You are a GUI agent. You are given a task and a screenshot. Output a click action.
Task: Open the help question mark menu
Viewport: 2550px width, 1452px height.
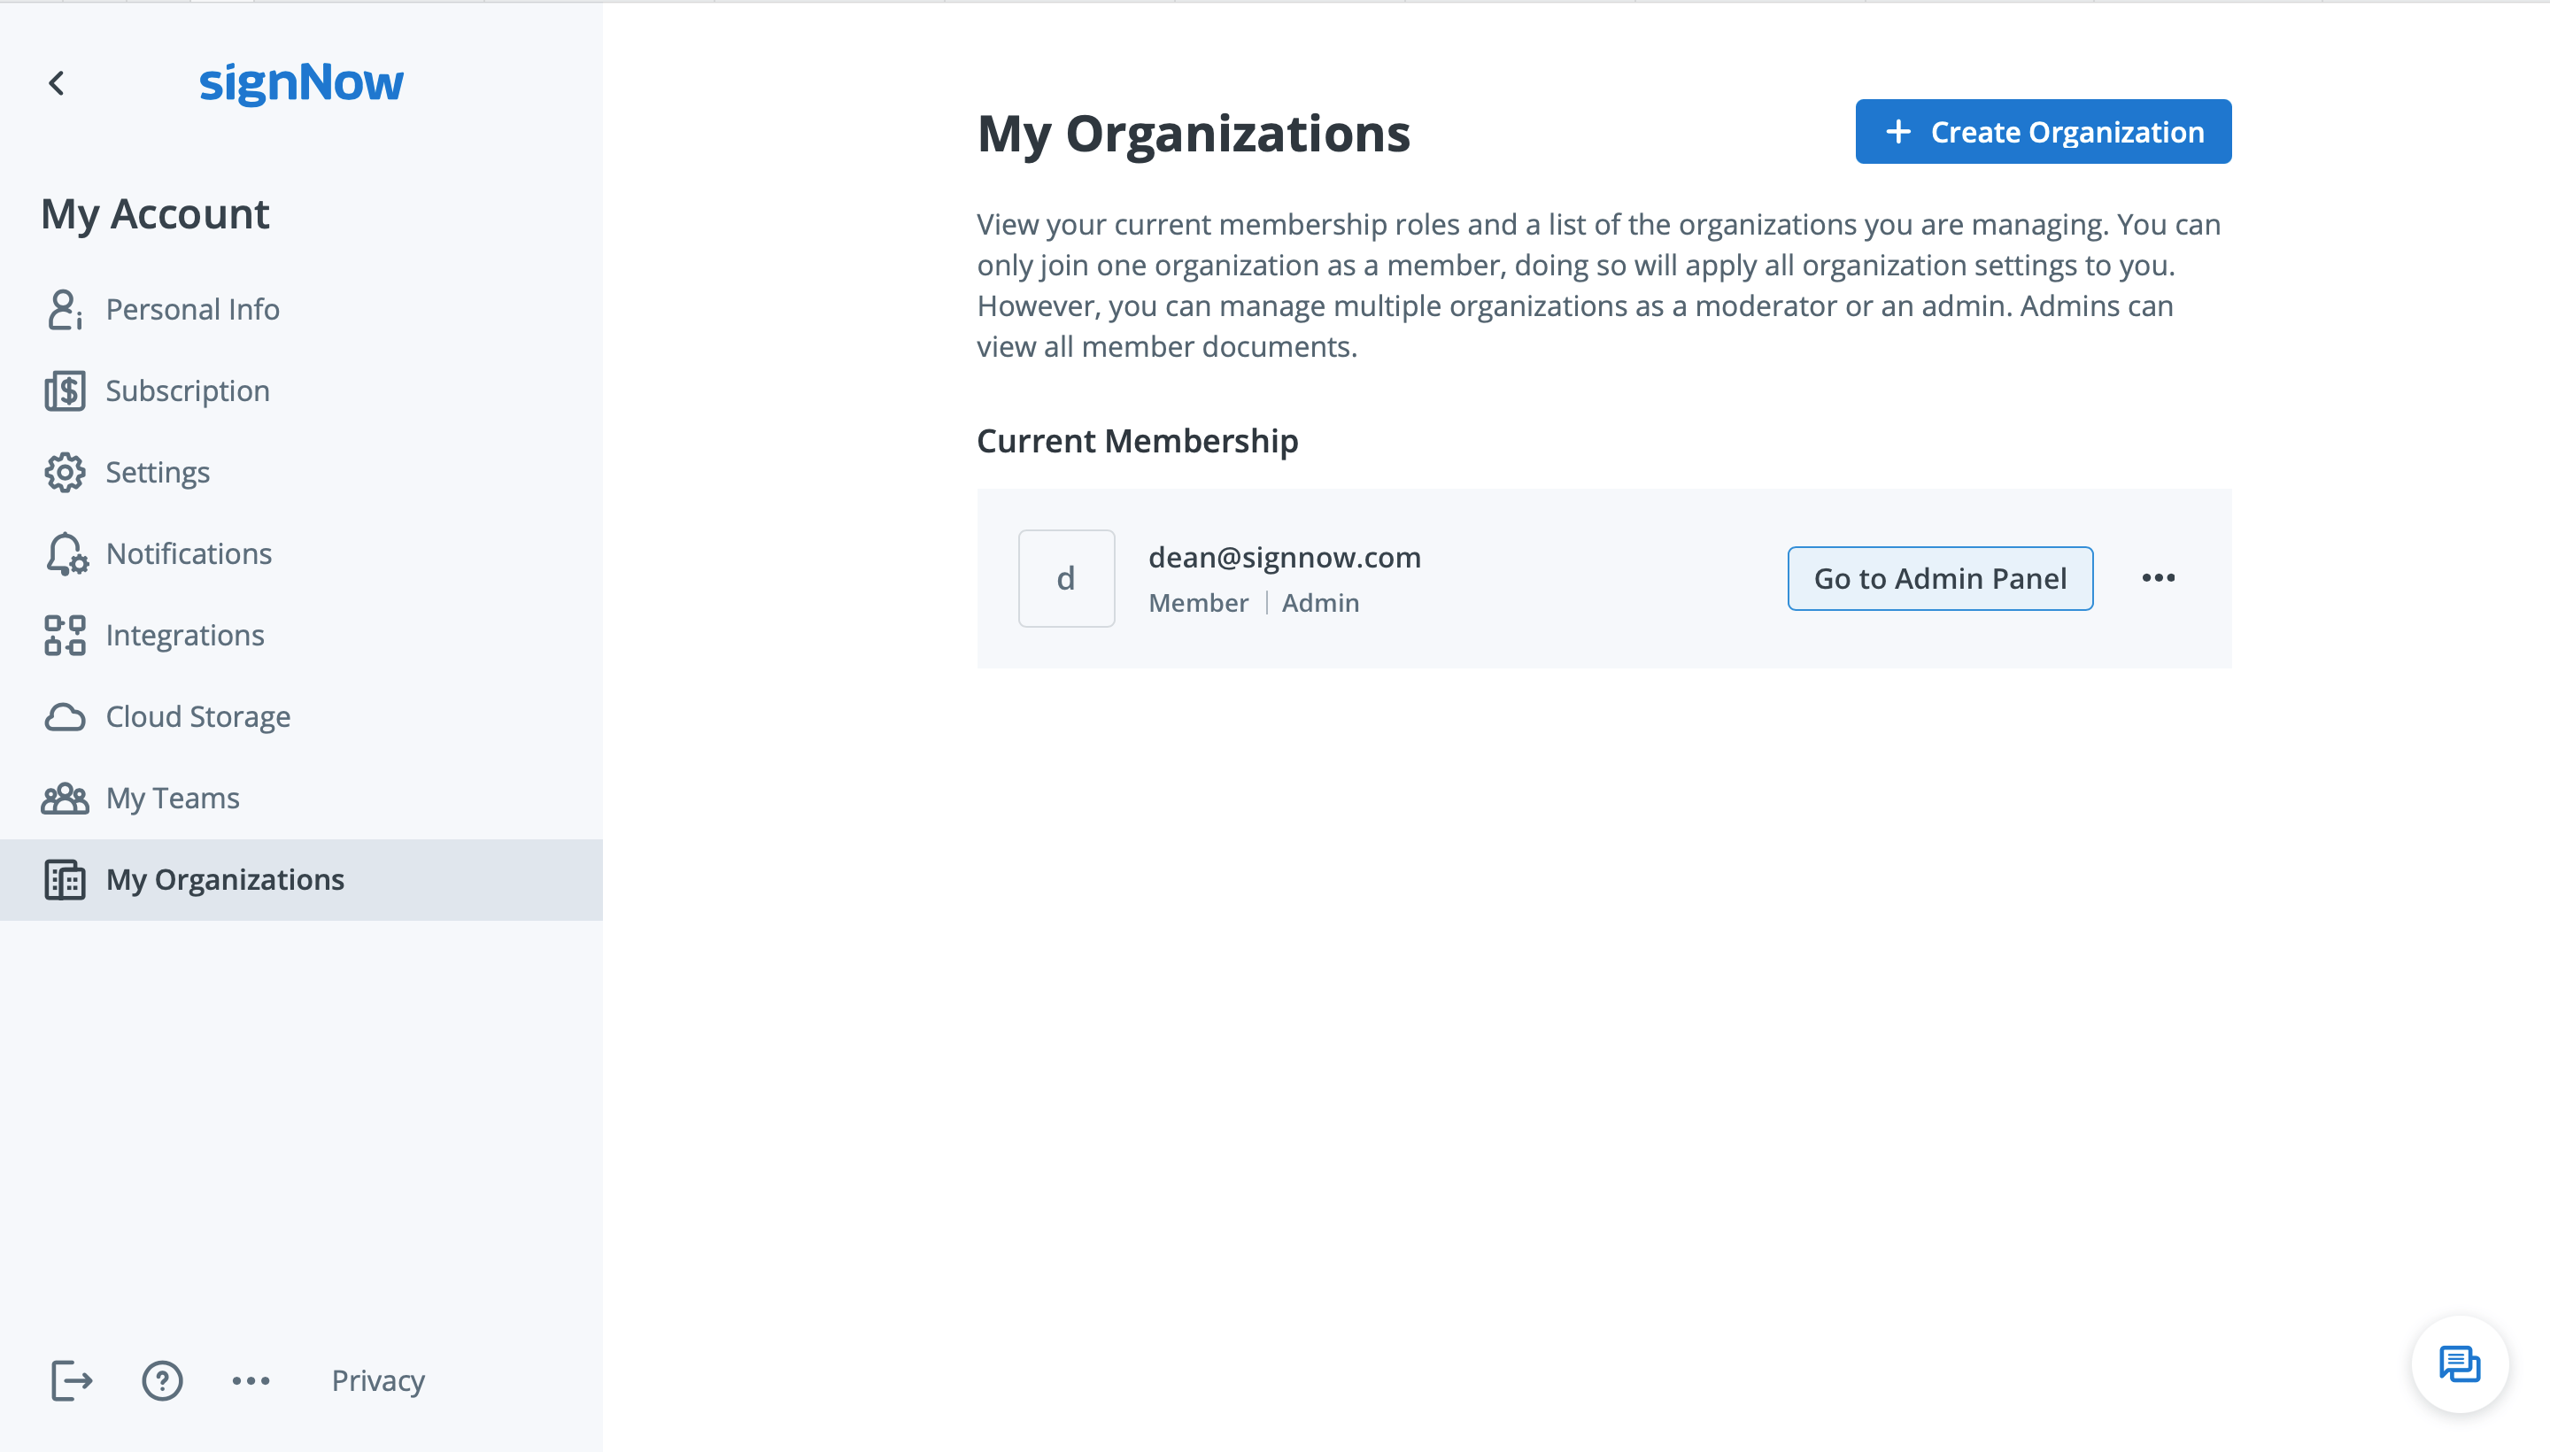[161, 1382]
